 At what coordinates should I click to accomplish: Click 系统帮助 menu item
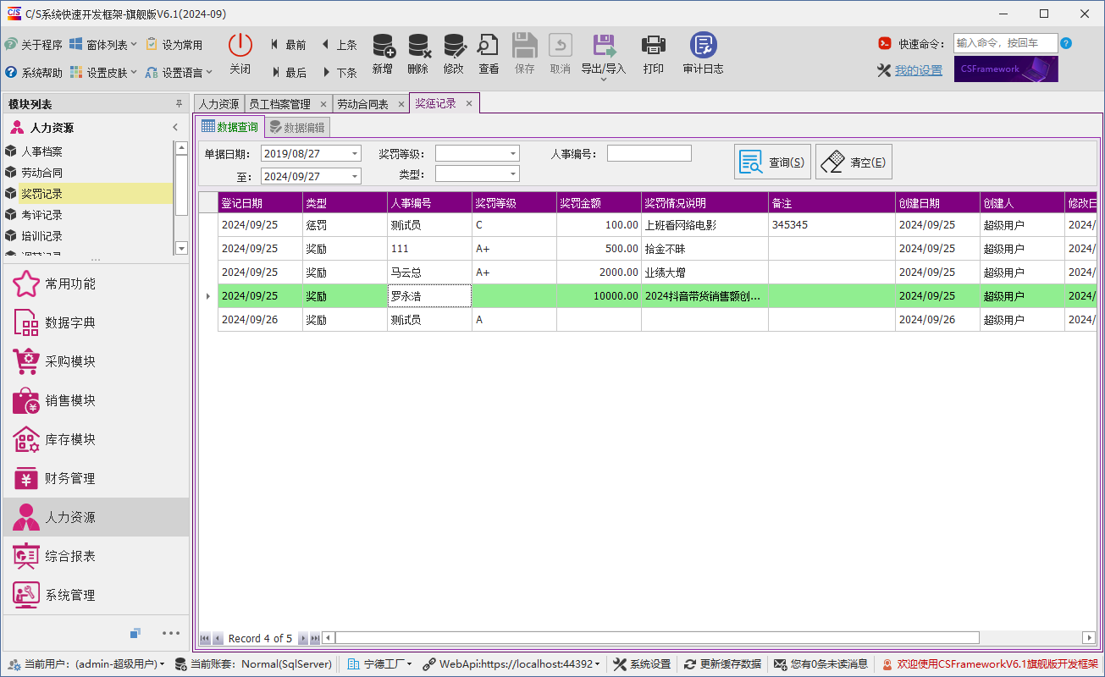point(33,73)
